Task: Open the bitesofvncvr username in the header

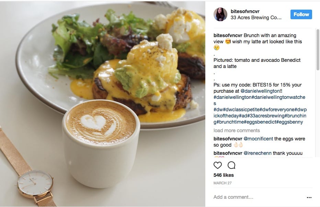Action: point(245,11)
